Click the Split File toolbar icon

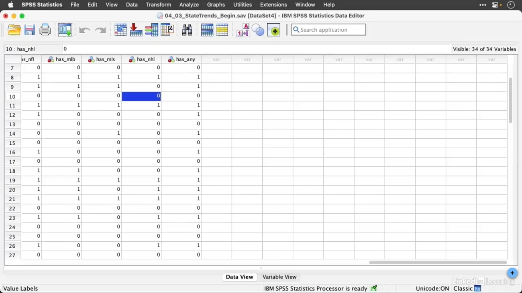point(207,30)
